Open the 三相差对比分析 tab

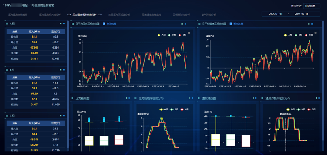181,15
